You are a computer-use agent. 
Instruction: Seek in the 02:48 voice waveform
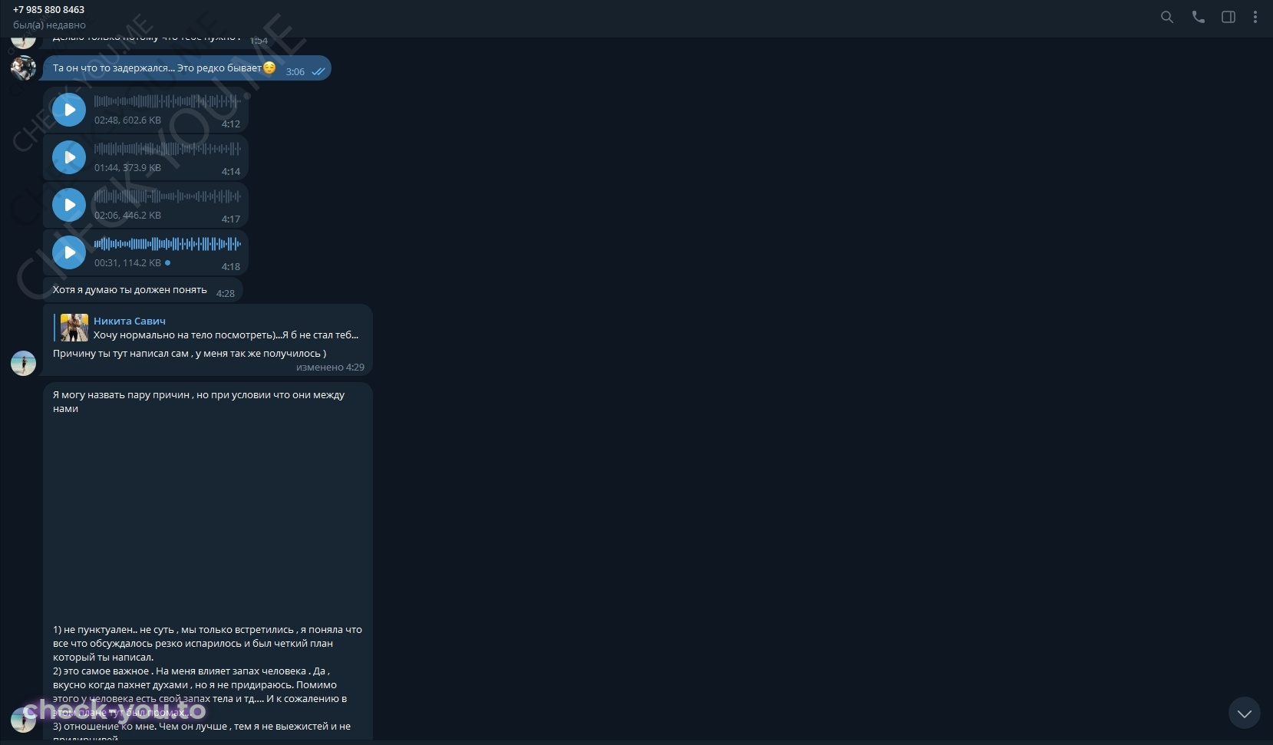(x=167, y=101)
